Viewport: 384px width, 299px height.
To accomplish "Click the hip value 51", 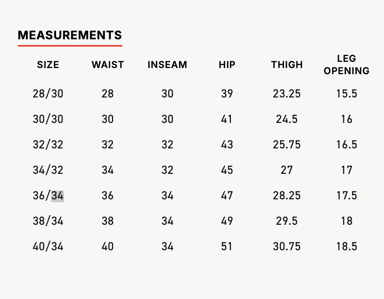I will coord(227,246).
